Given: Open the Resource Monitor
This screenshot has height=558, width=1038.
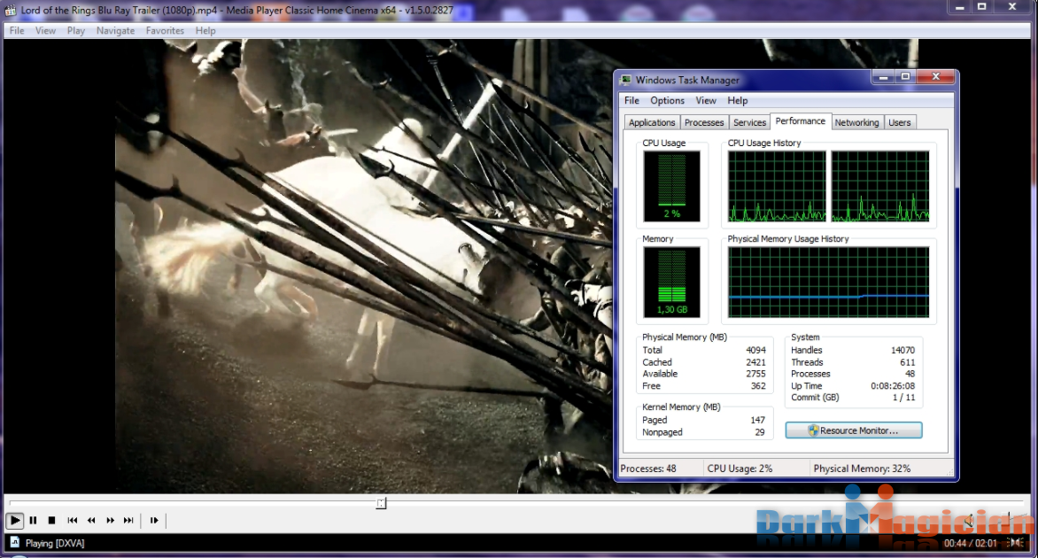Looking at the screenshot, I should (853, 430).
